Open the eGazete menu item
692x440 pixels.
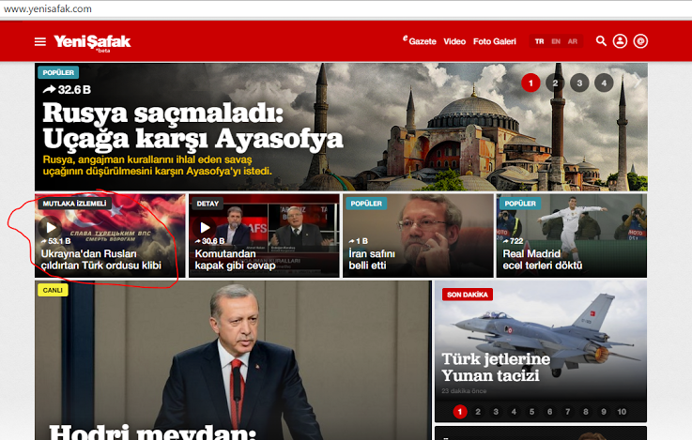(419, 41)
